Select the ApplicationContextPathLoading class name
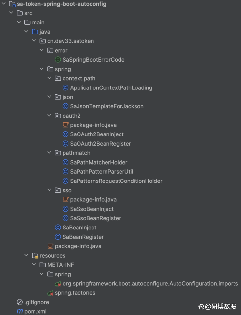The image size is (241, 315). pos(111,88)
